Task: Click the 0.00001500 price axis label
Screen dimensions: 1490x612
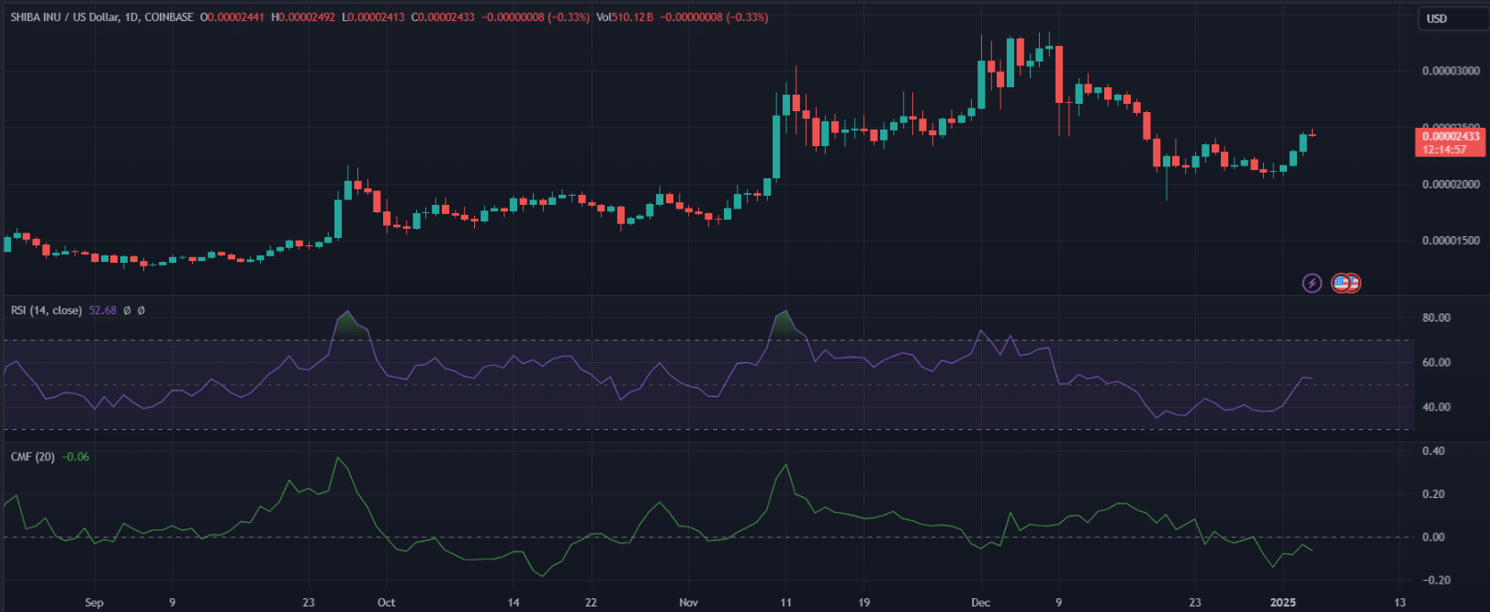Action: [x=1450, y=241]
